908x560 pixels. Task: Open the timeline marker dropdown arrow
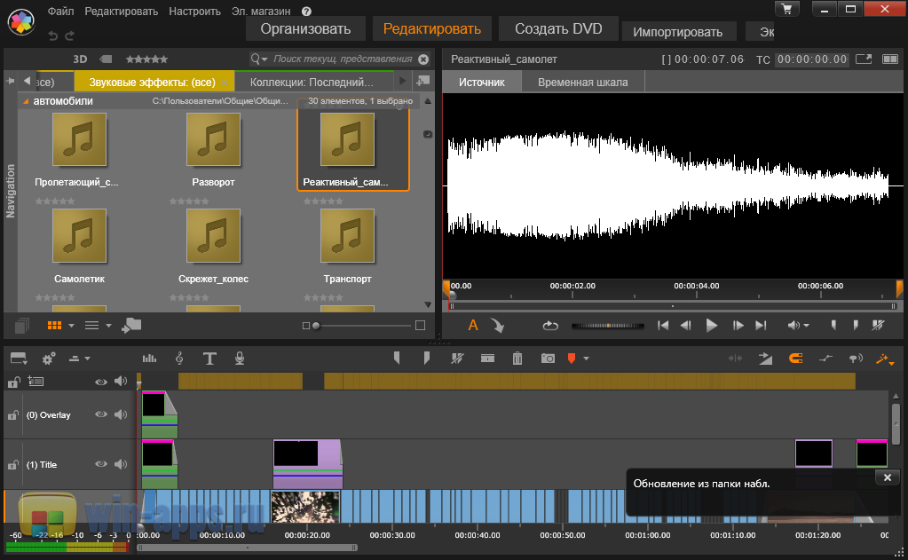pyautogui.click(x=586, y=359)
